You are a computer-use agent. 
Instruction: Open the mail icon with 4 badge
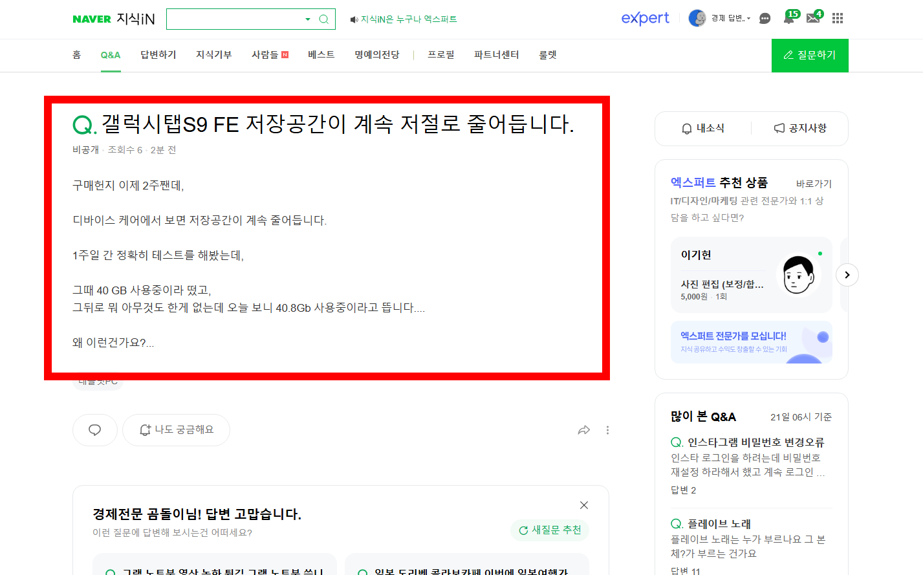pyautogui.click(x=814, y=17)
